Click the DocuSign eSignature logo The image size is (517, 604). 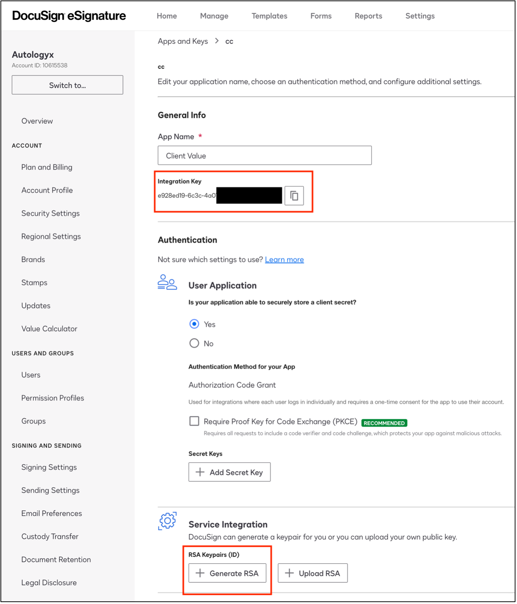pyautogui.click(x=69, y=16)
